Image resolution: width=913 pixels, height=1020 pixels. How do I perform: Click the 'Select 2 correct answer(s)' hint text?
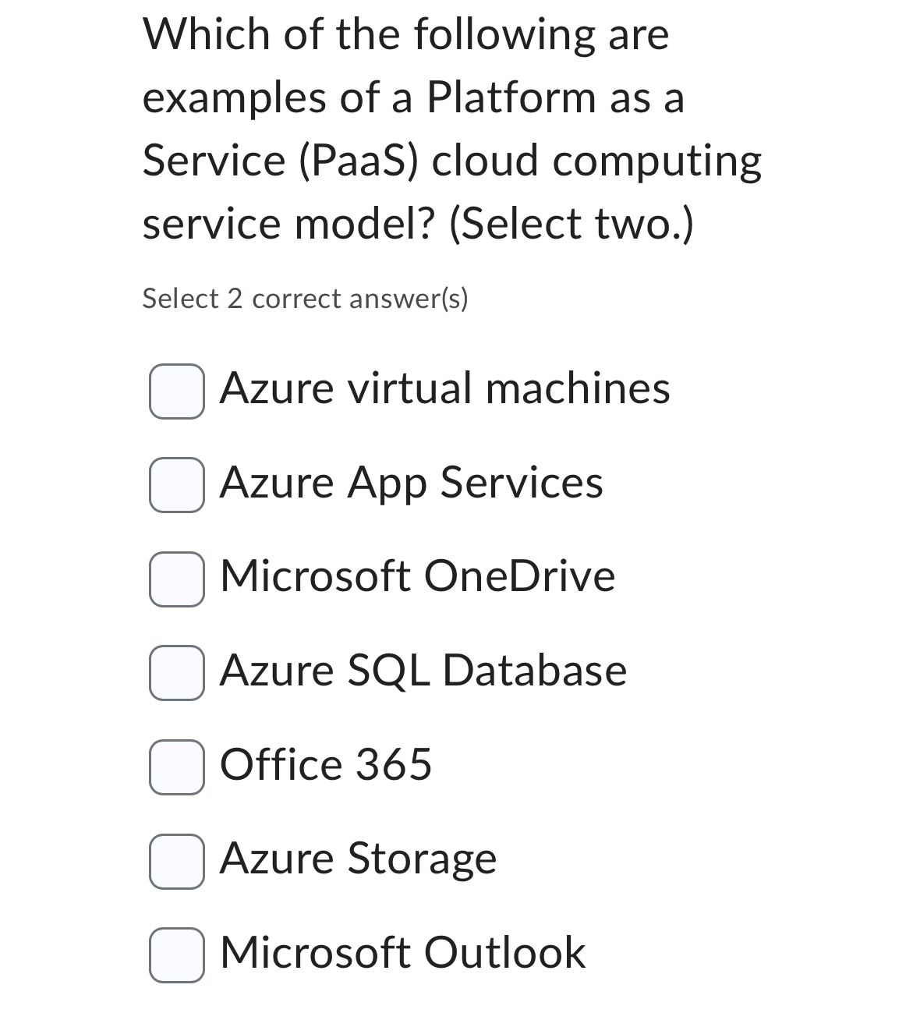305,299
